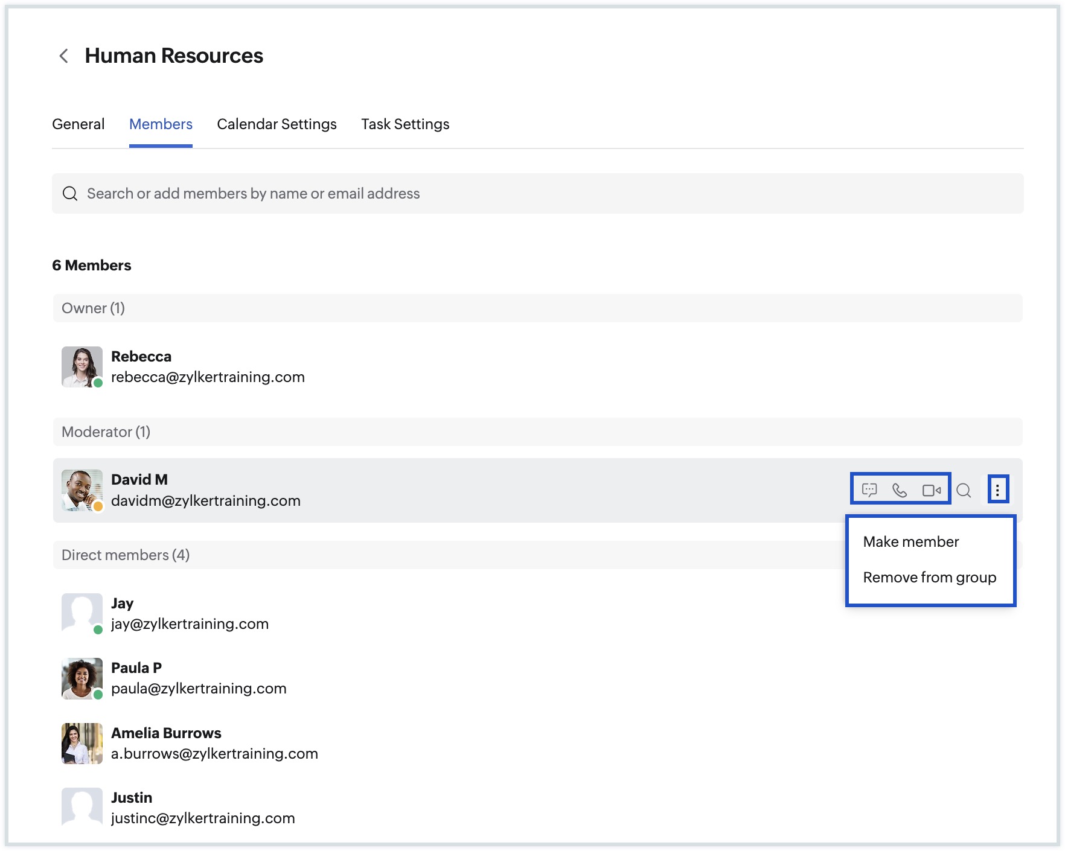Screen dimensions: 1065x851
Task: Click the magnifier icon in the search bar
Action: pos(70,194)
